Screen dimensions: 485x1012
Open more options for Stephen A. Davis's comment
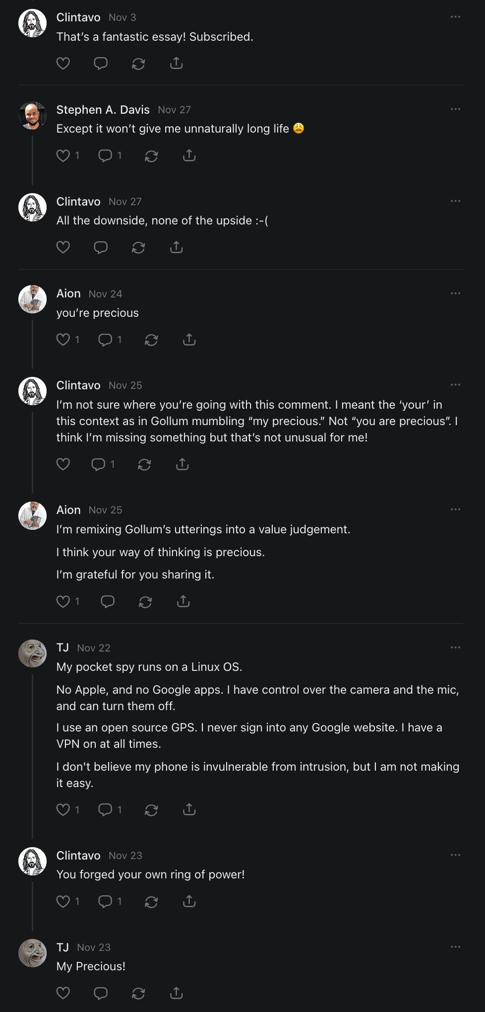click(455, 109)
